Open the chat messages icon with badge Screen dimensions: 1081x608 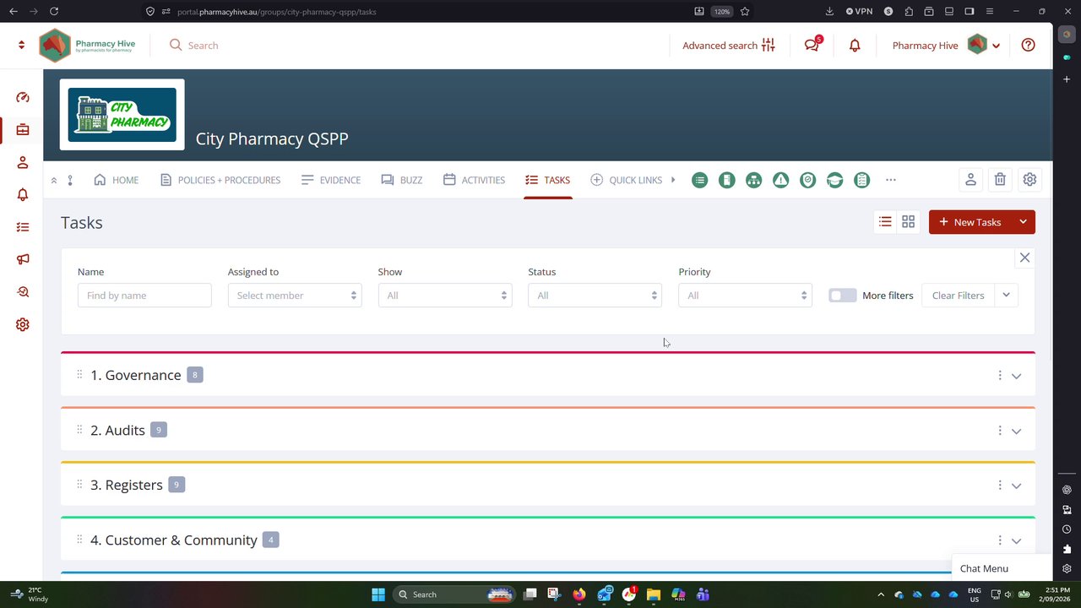[x=812, y=45]
